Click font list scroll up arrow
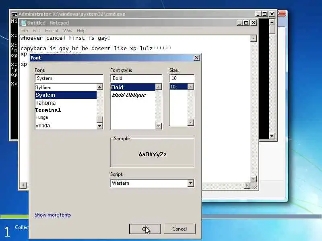 [99, 87]
